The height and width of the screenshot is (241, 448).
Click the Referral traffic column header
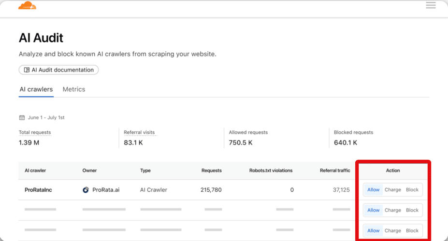[x=335, y=170]
